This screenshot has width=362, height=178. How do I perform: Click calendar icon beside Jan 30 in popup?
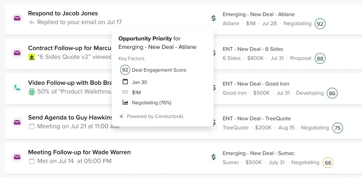125,82
